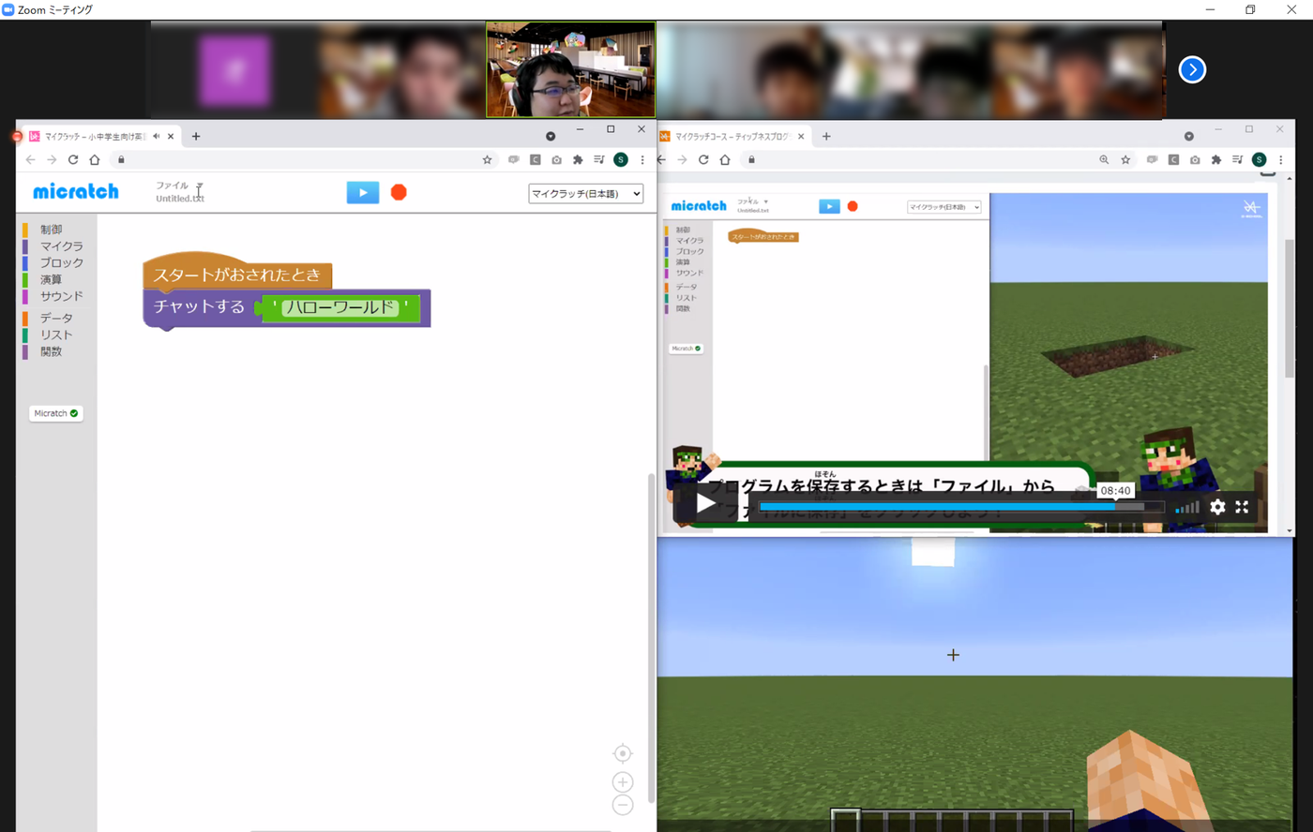The width and height of the screenshot is (1313, 832).
Task: Edit the ハローワールド text field
Action: click(x=340, y=307)
